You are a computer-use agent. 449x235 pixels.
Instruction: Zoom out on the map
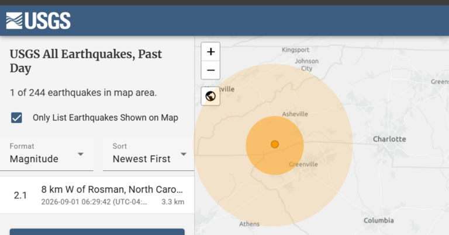(210, 70)
